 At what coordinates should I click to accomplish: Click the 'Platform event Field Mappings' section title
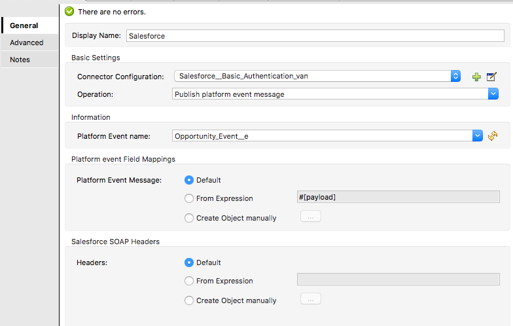pos(123,159)
